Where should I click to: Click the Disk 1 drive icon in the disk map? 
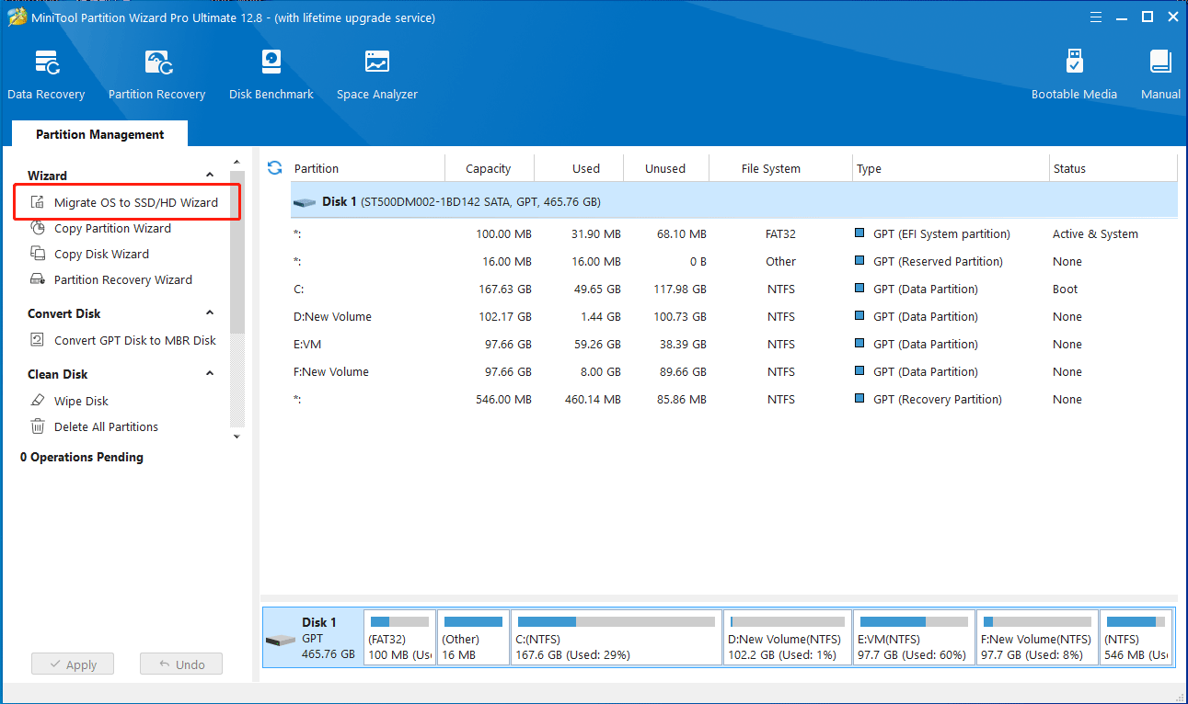(x=280, y=640)
